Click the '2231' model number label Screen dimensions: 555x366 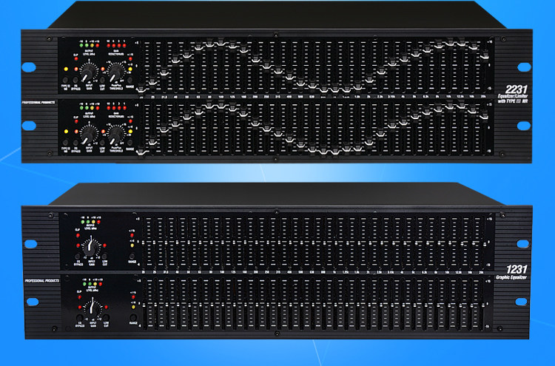click(517, 89)
